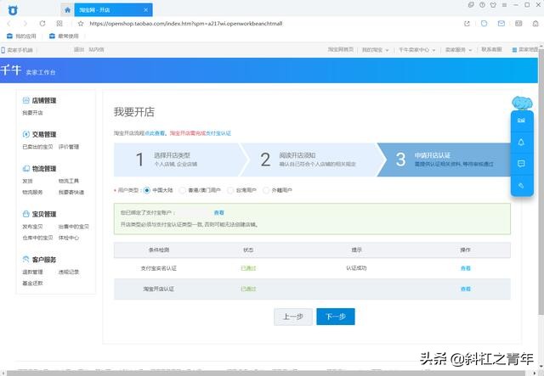Viewport: 544px width, 376px height.
Task: Open the rightmost house-shaped toolbar icon
Action: 535,24
